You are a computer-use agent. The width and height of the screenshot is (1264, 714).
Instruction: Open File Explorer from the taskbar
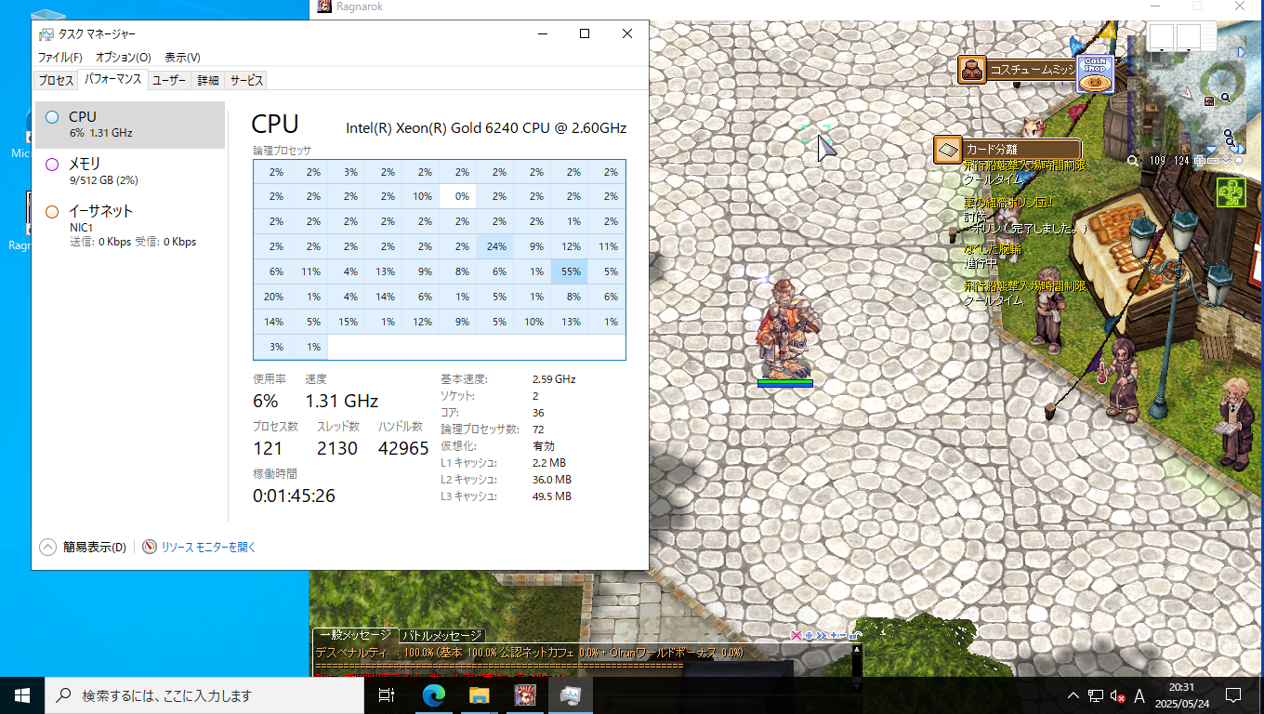pyautogui.click(x=479, y=694)
